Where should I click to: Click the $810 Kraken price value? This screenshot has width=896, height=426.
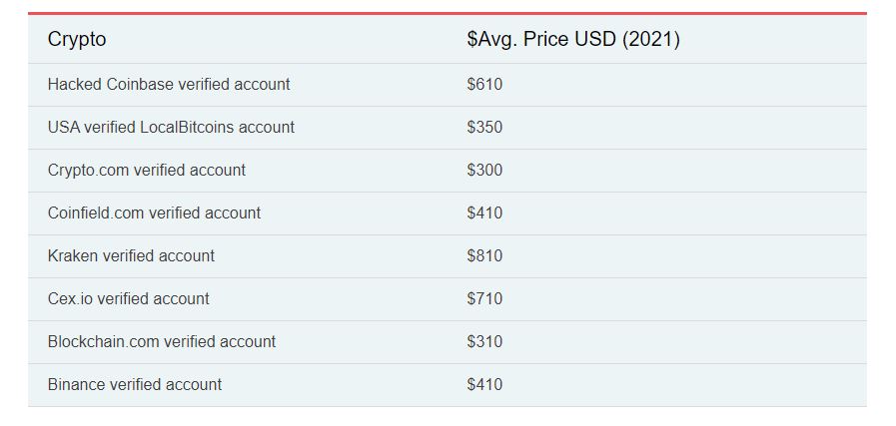pyautogui.click(x=484, y=255)
